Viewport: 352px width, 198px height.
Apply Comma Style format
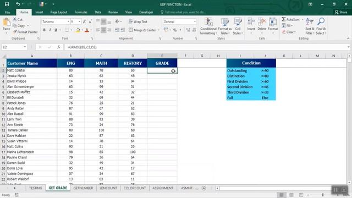(x=180, y=30)
